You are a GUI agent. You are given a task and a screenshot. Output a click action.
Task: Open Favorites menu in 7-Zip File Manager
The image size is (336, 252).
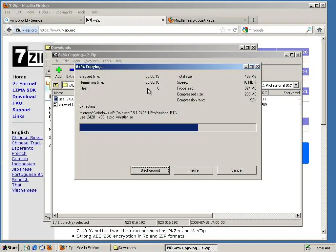pos(91,61)
